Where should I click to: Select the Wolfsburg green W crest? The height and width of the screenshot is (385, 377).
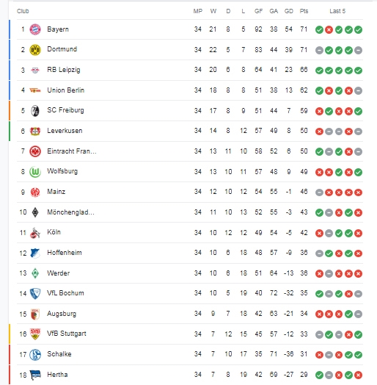pos(35,172)
